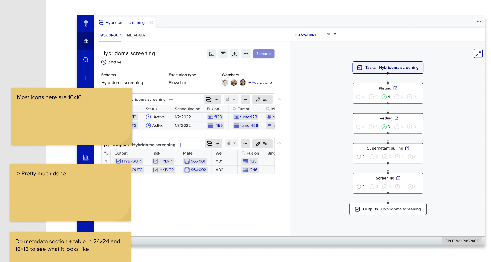Select the FLOWCHART tab
This screenshot has height=262, width=491.
pyautogui.click(x=306, y=35)
